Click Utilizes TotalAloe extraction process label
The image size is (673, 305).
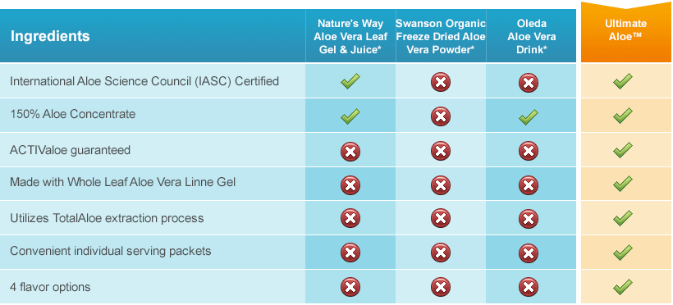(107, 218)
